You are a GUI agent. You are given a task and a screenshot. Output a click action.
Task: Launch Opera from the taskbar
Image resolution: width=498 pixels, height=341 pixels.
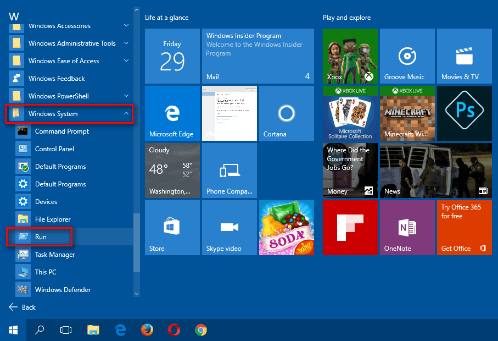[x=174, y=330]
